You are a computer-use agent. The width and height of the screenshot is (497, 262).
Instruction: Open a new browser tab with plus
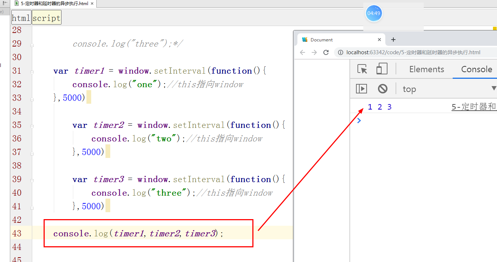click(393, 40)
